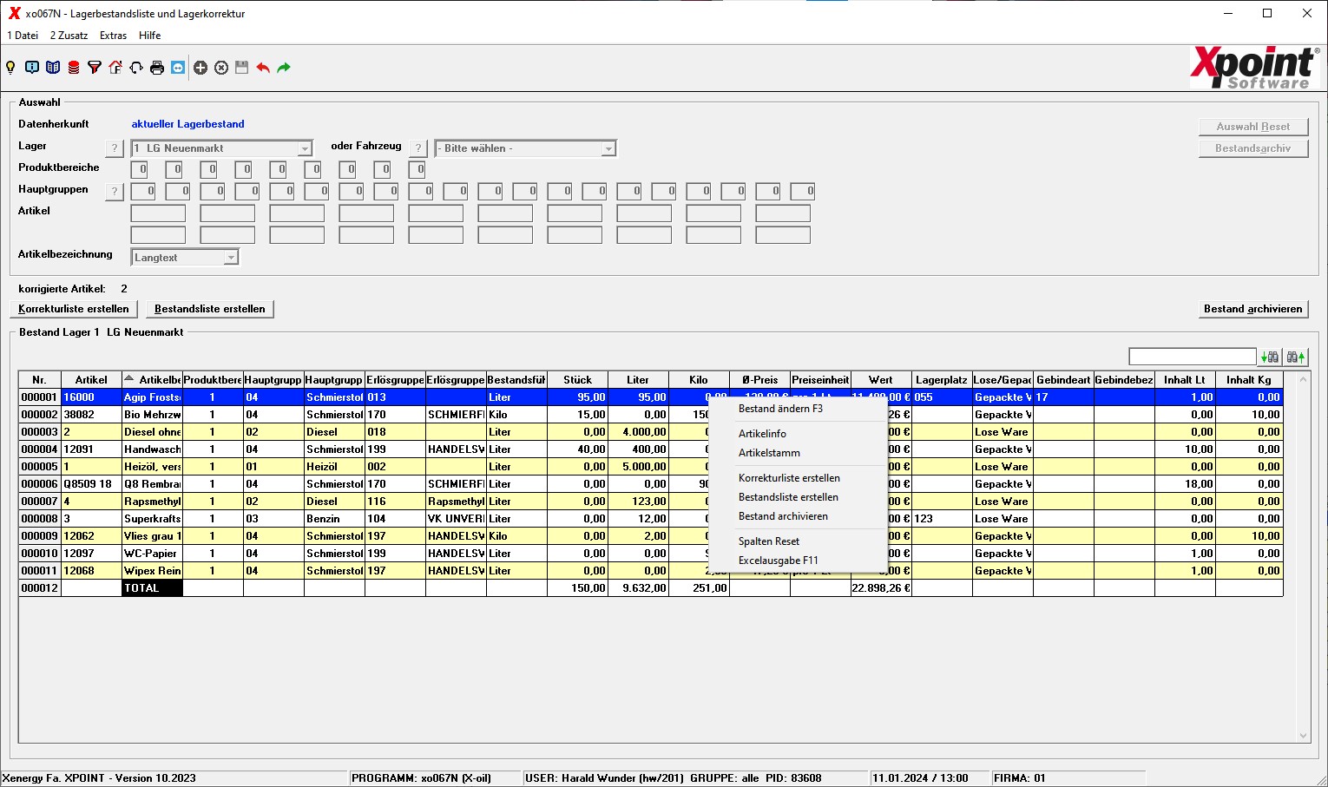Click the funnel filter icon
This screenshot has height=787, width=1328.
(x=95, y=68)
